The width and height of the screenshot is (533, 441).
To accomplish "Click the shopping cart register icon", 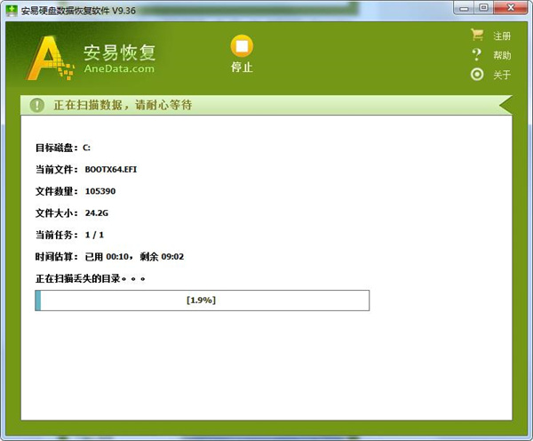I will point(477,35).
